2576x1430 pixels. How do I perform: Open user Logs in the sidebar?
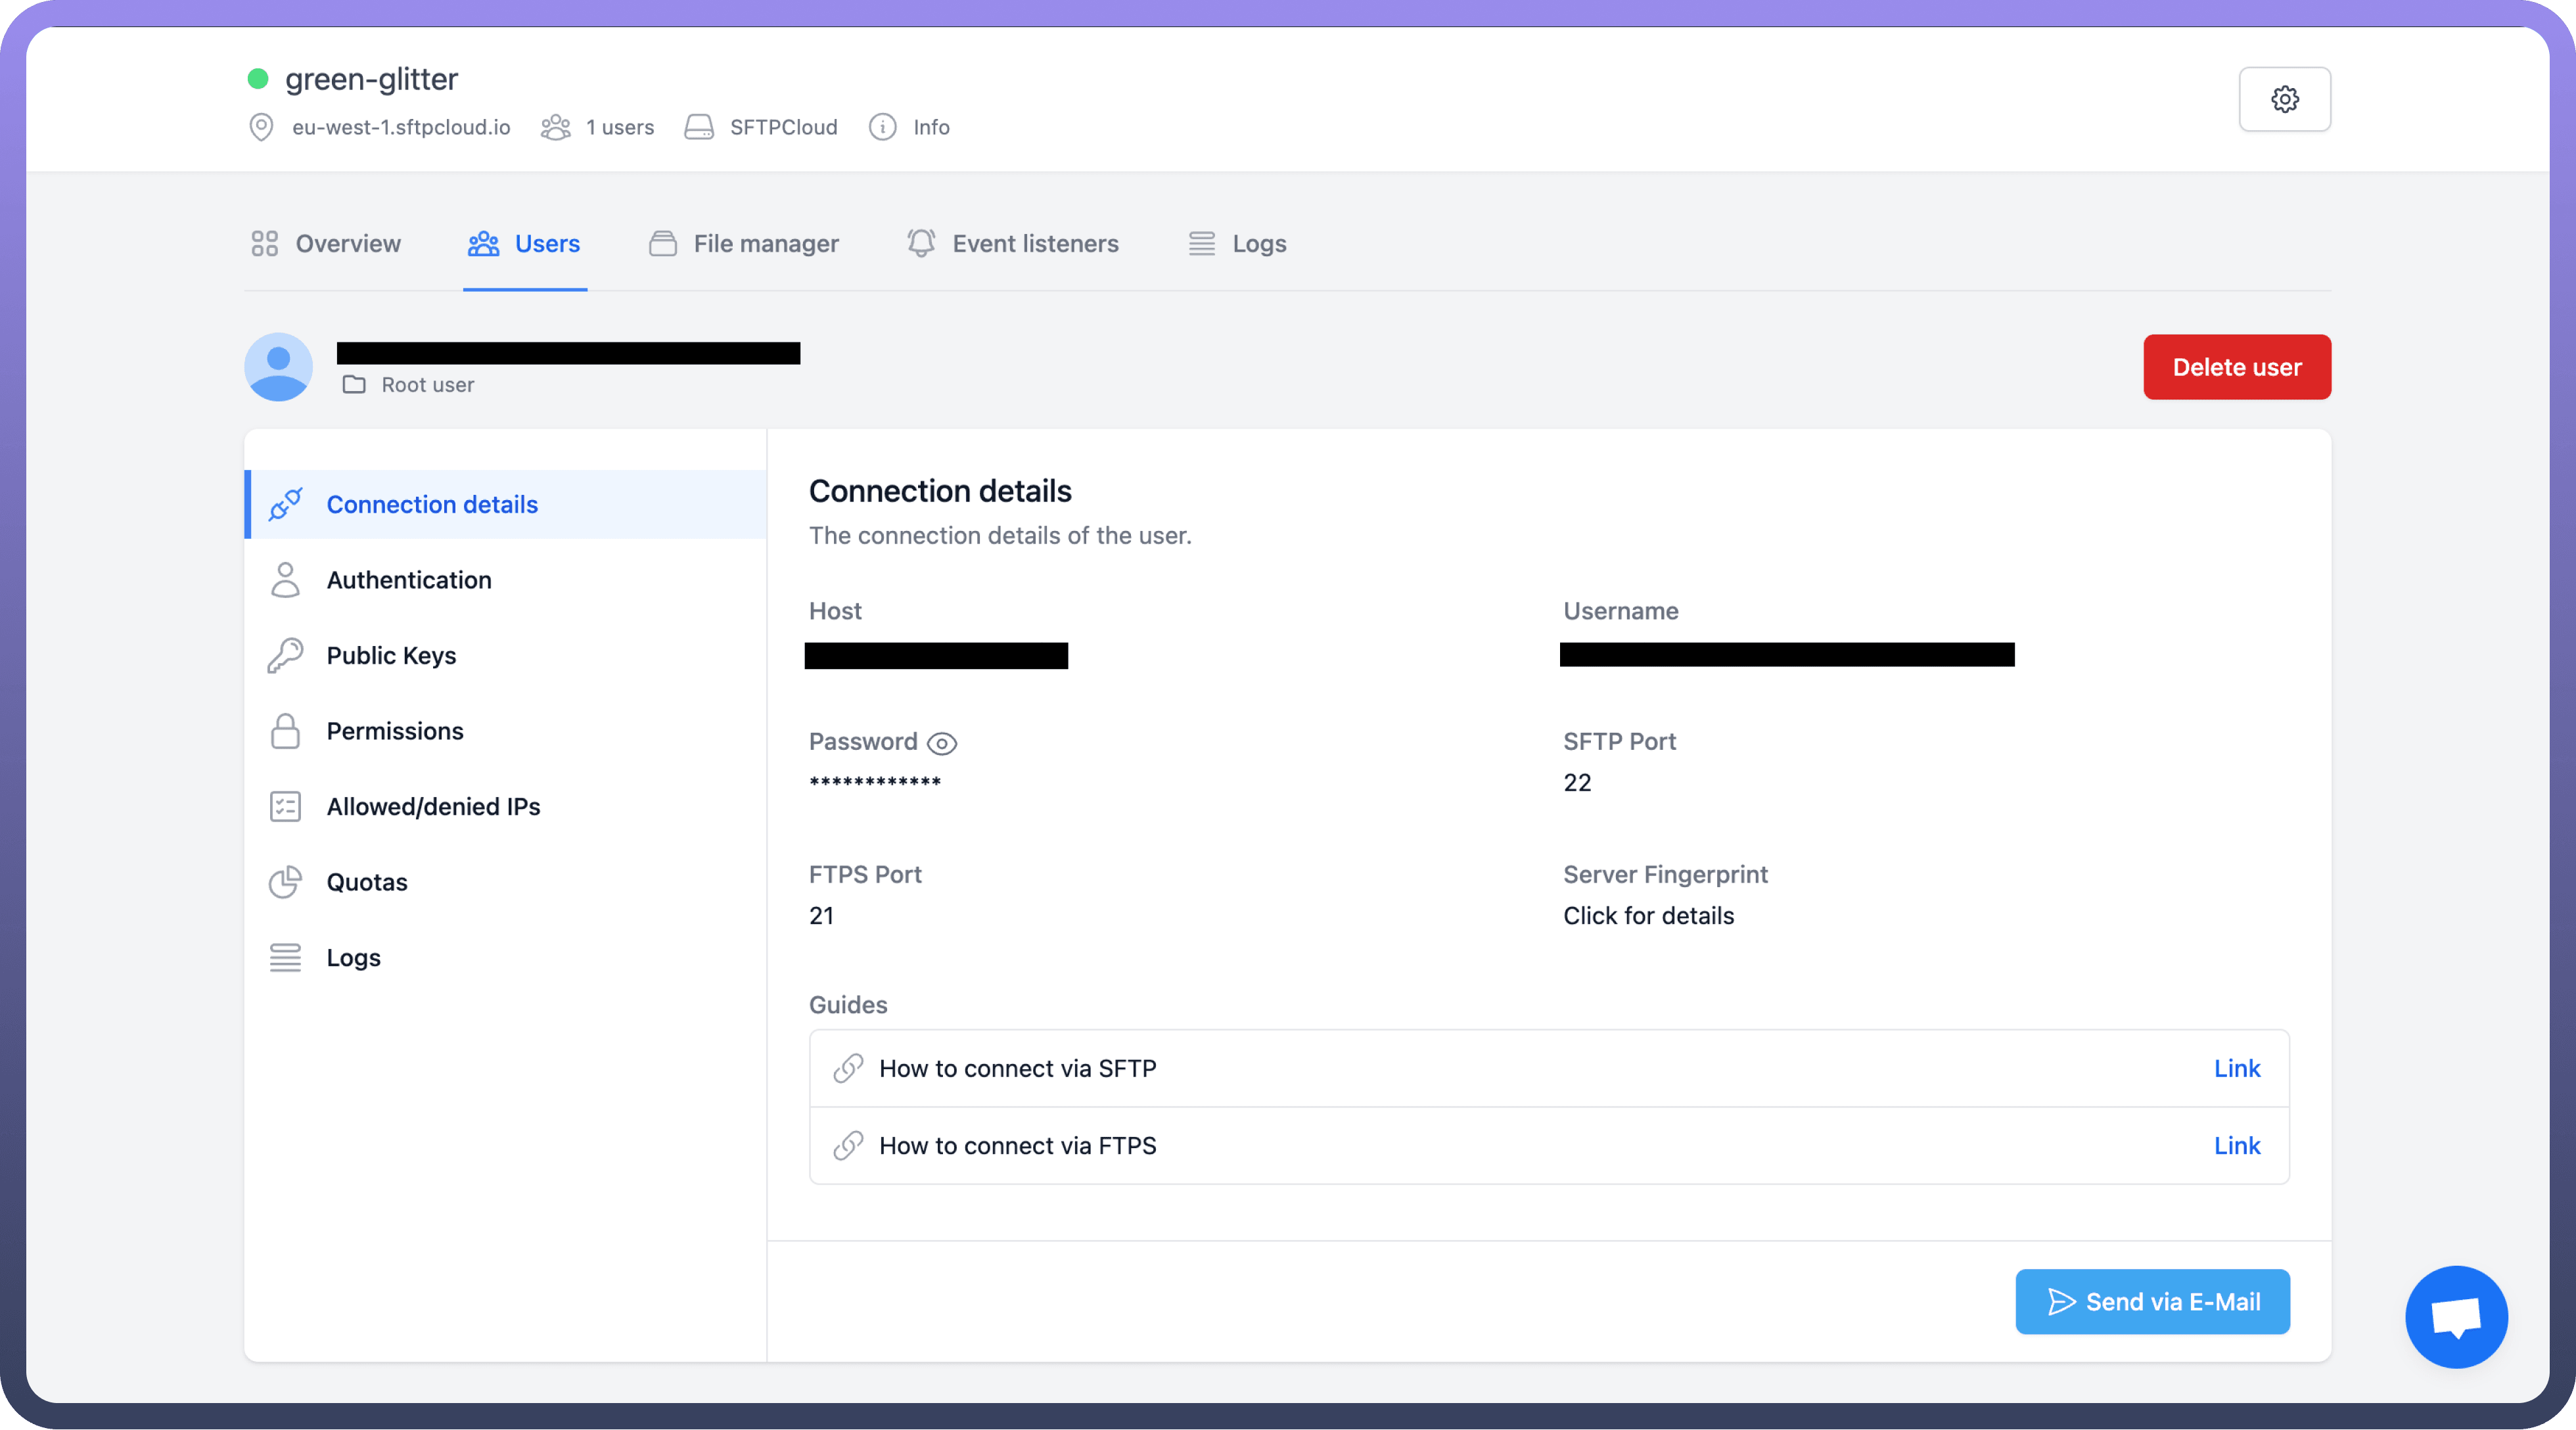pyautogui.click(x=353, y=958)
